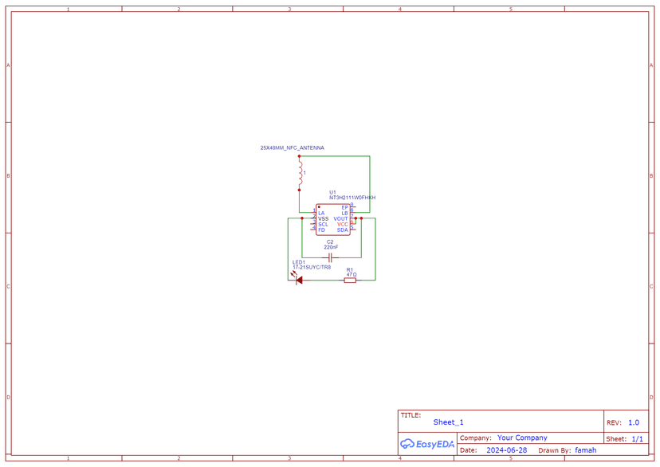Click the NT3H2111W0FHKH part name
660x467 pixels.
click(352, 198)
